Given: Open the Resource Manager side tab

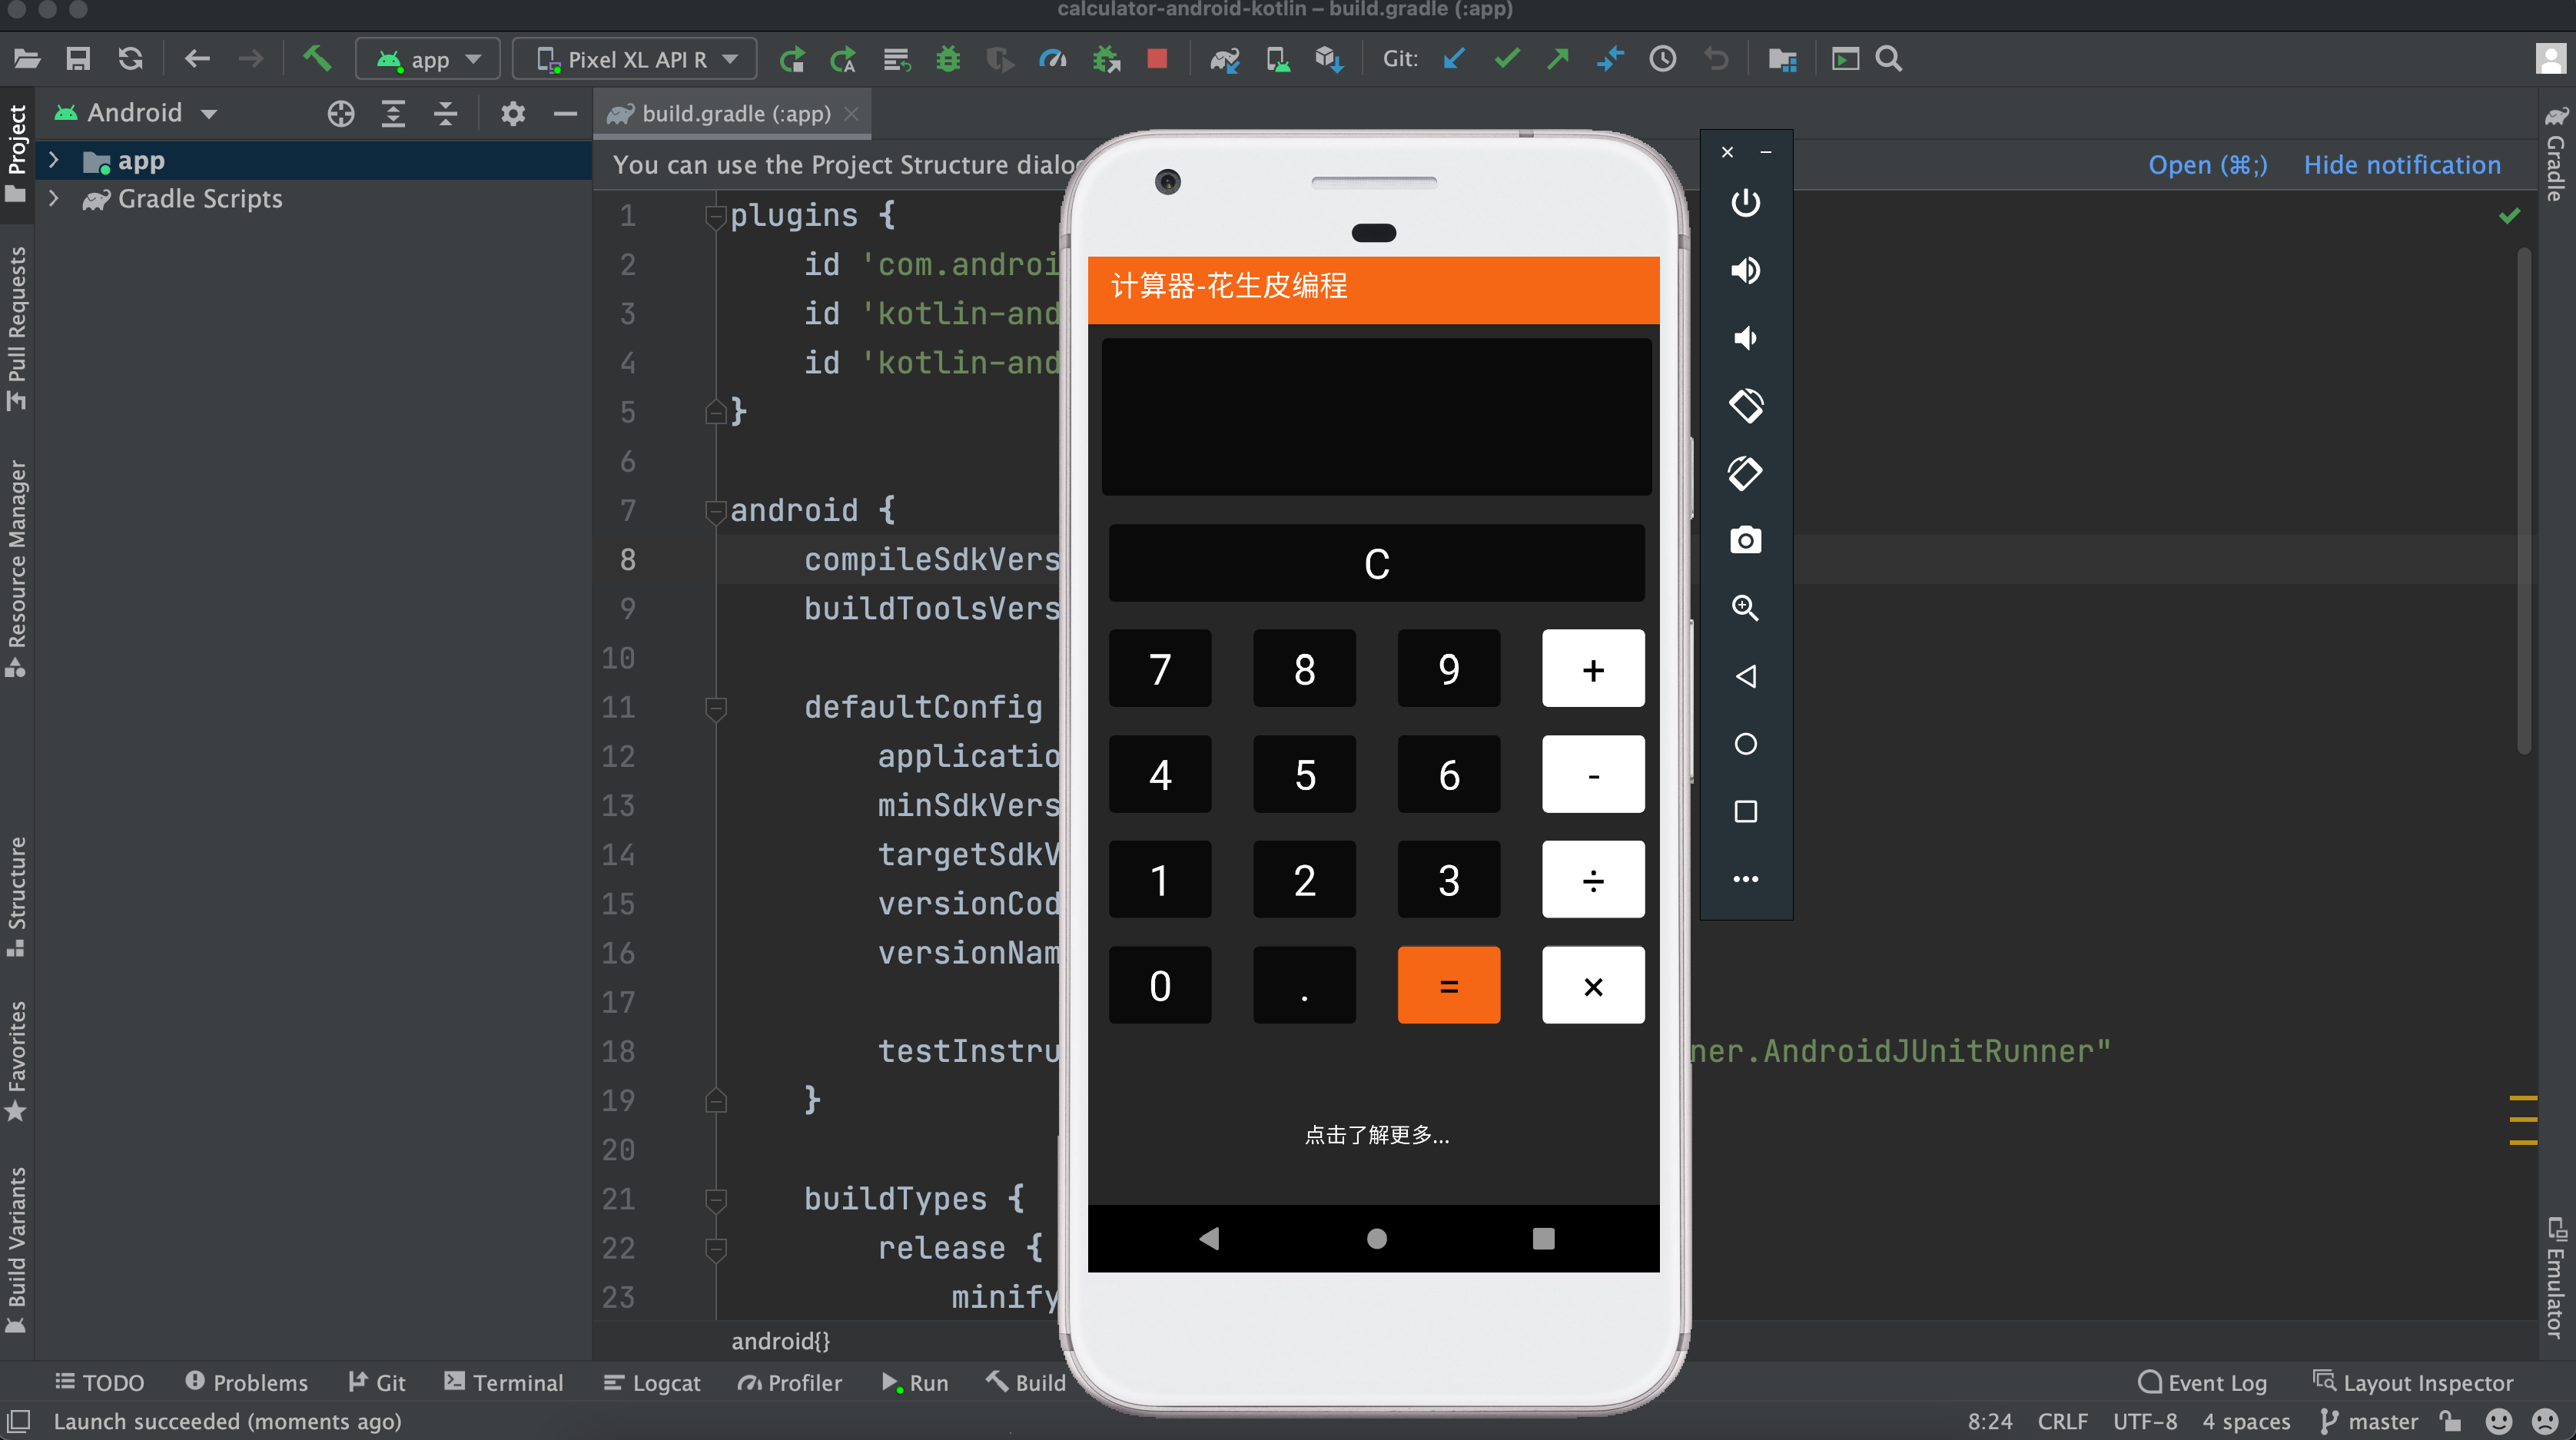Looking at the screenshot, I should point(16,567).
